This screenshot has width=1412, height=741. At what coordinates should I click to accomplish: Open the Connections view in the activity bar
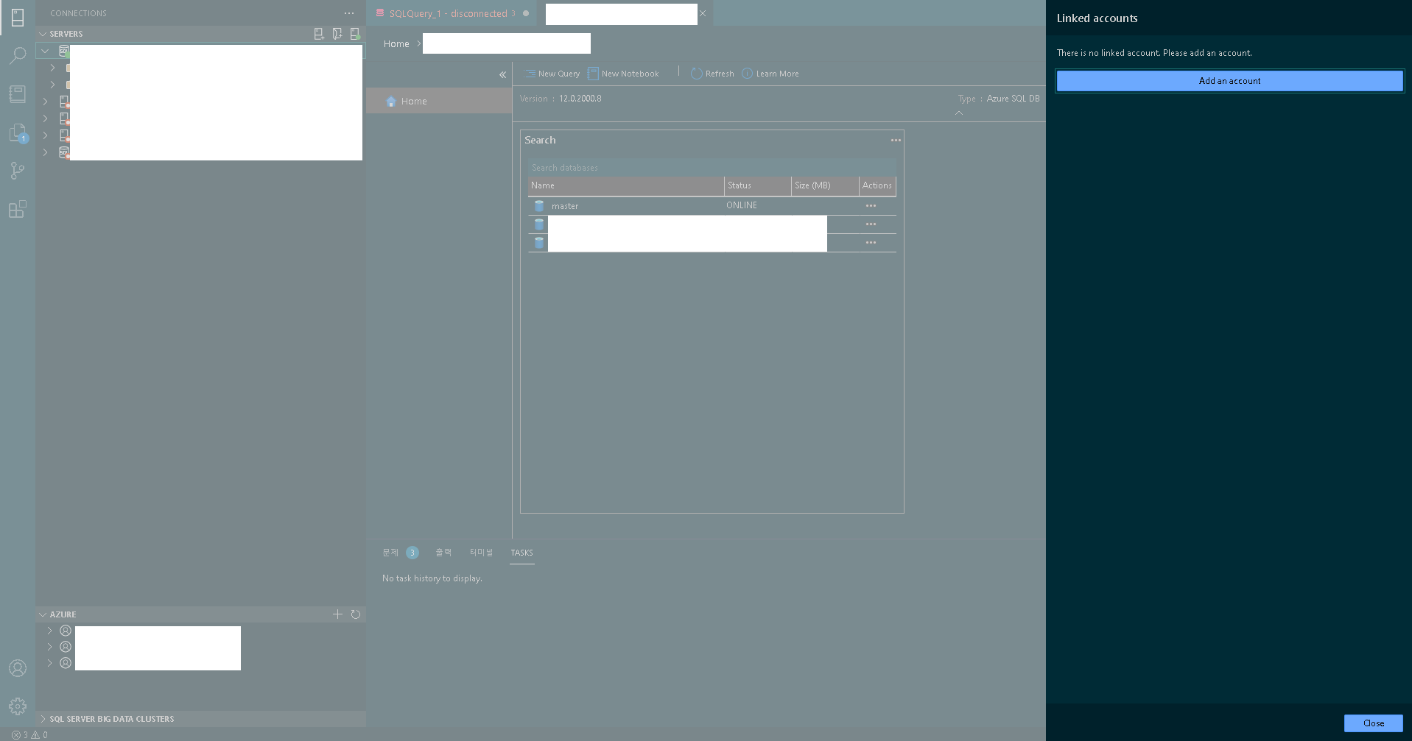pyautogui.click(x=18, y=18)
